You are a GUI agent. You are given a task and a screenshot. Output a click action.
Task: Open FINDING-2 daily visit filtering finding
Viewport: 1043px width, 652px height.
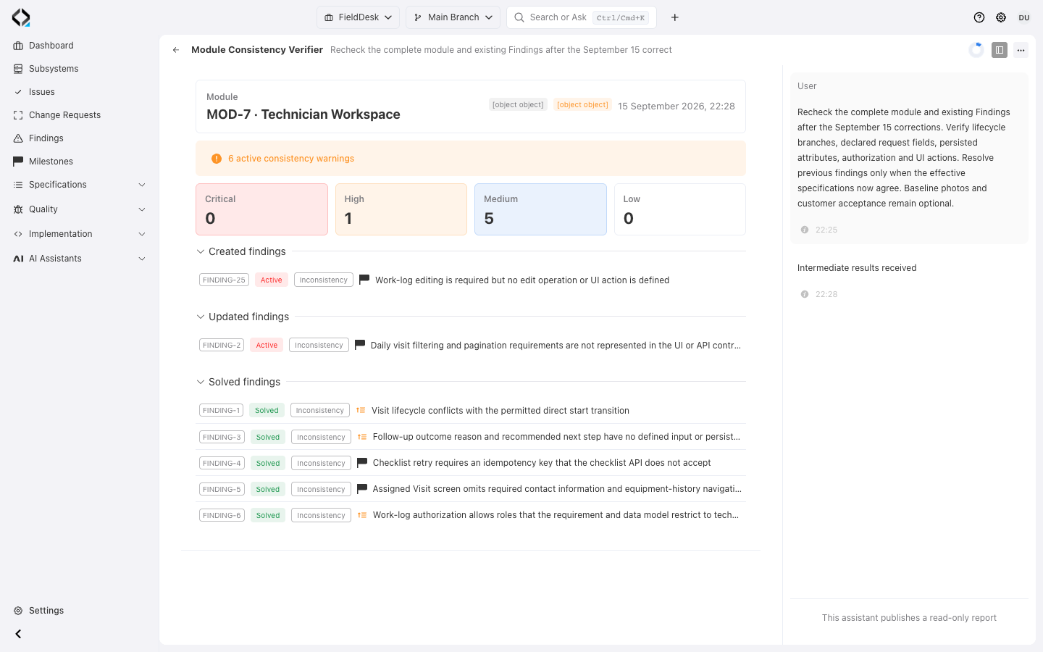pos(471,346)
